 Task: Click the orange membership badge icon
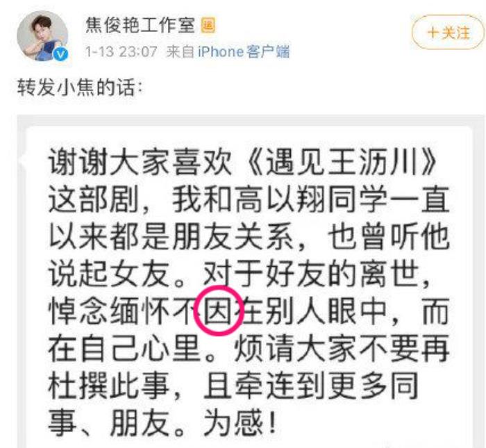click(x=208, y=26)
